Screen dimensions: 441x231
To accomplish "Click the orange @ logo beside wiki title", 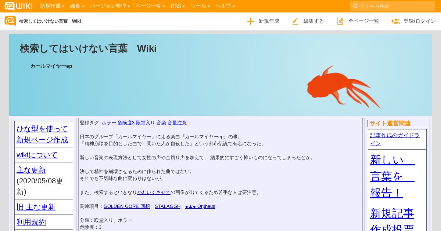I will [x=10, y=21].
